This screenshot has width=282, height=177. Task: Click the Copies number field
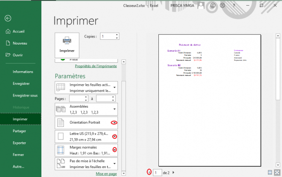[x=108, y=37]
